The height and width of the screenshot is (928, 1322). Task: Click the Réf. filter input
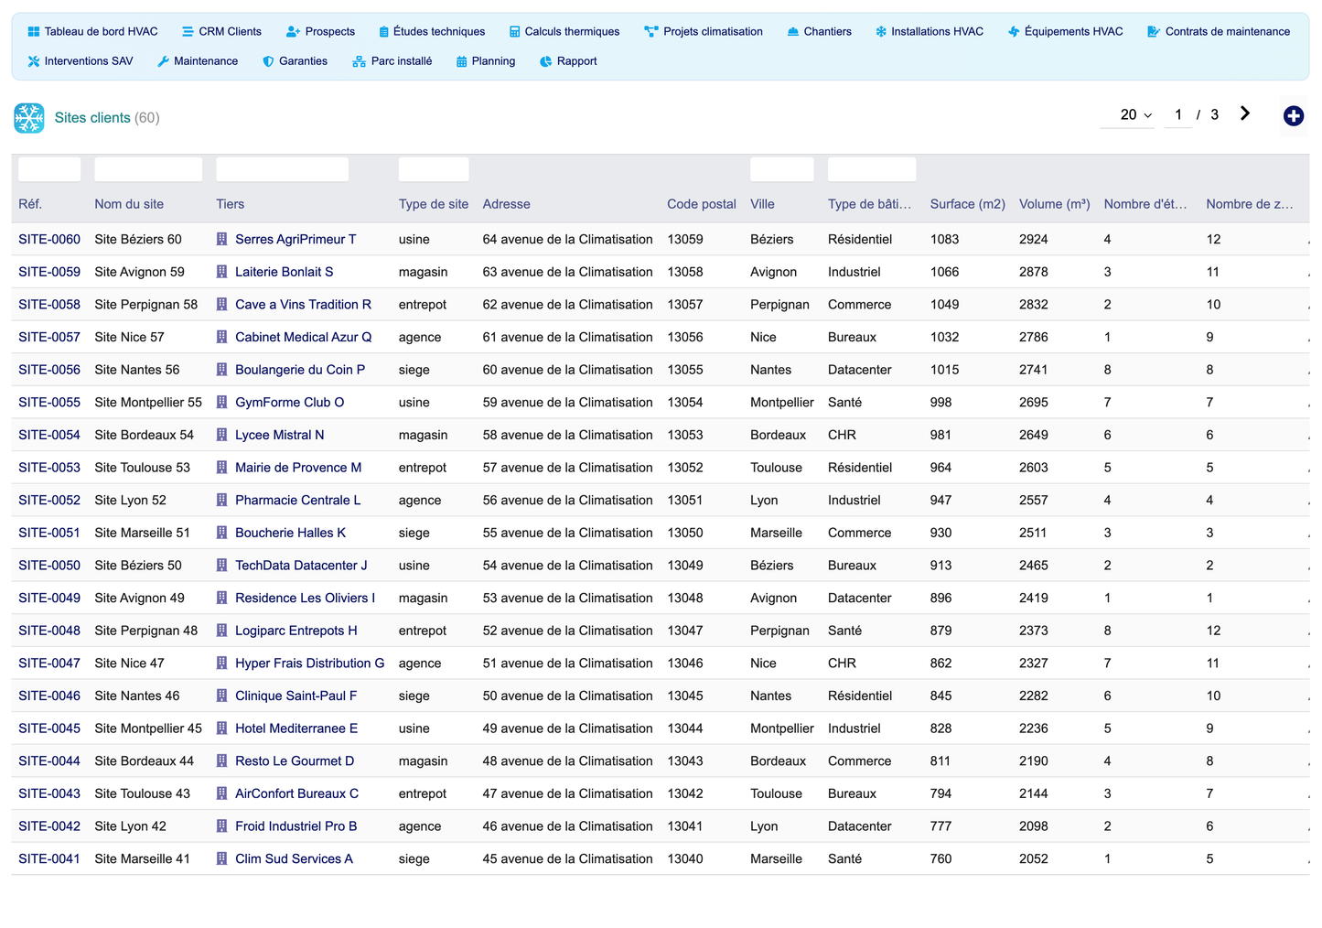[49, 169]
